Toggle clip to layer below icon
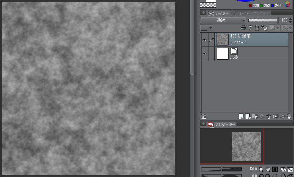This screenshot has width=294, height=177. 243,28
